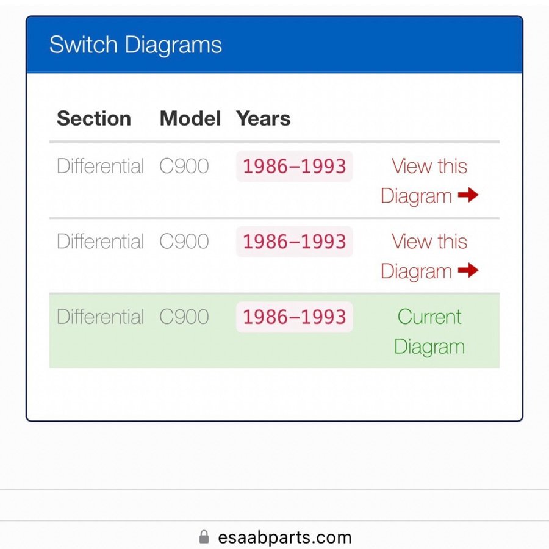Open the second row's View this Diagram link
This screenshot has width=549, height=549.
pyautogui.click(x=429, y=256)
